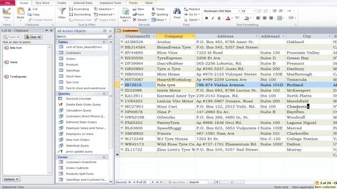
Task: Apply Bold text formatting
Action: coord(206,18)
